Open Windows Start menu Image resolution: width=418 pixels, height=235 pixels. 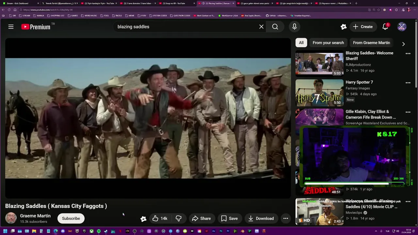click(x=5, y=231)
